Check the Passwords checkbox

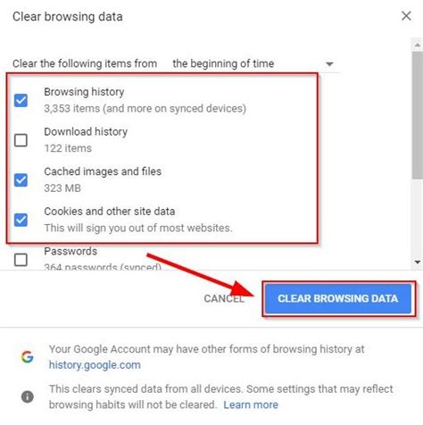click(x=21, y=260)
